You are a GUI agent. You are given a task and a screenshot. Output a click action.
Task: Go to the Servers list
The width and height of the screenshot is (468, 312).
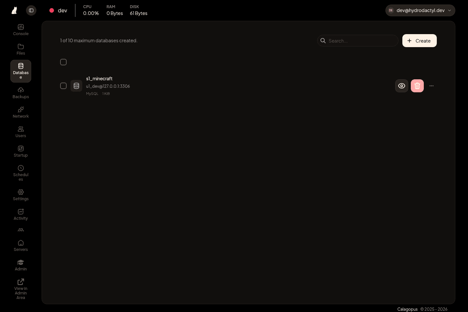tap(21, 246)
